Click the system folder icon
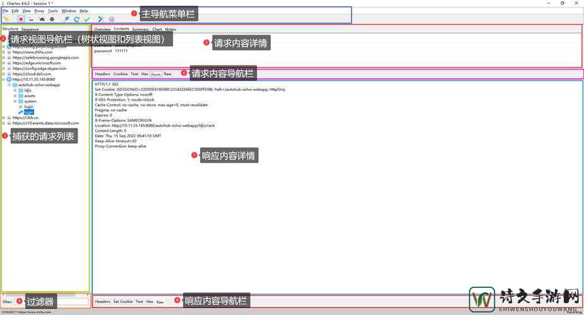Image resolution: width=584 pixels, height=315 pixels. point(21,101)
